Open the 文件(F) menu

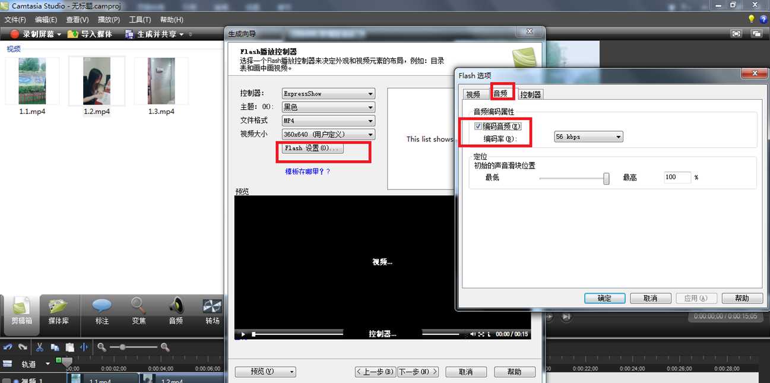pyautogui.click(x=15, y=20)
